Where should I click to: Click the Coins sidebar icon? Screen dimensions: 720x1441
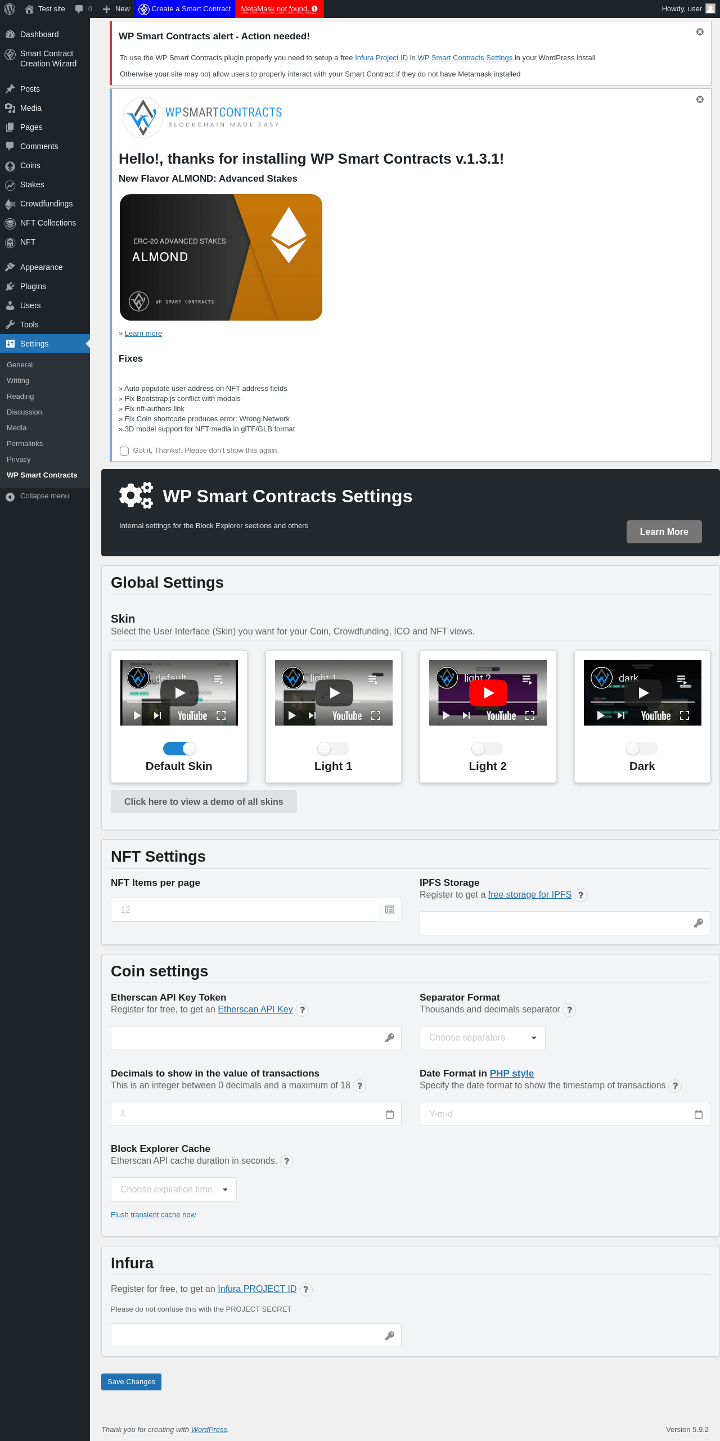click(x=10, y=166)
